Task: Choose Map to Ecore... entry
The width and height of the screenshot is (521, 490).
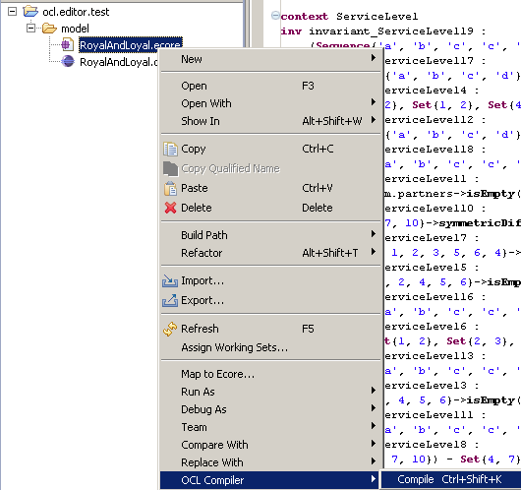Action: (270, 374)
